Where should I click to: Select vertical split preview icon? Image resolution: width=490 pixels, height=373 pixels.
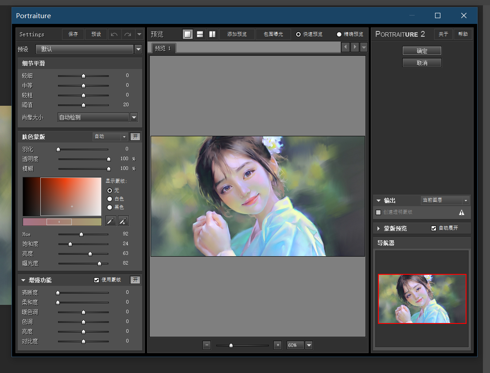tap(212, 35)
